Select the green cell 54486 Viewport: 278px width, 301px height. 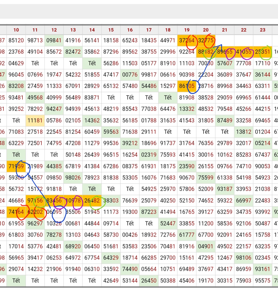coord(149,86)
